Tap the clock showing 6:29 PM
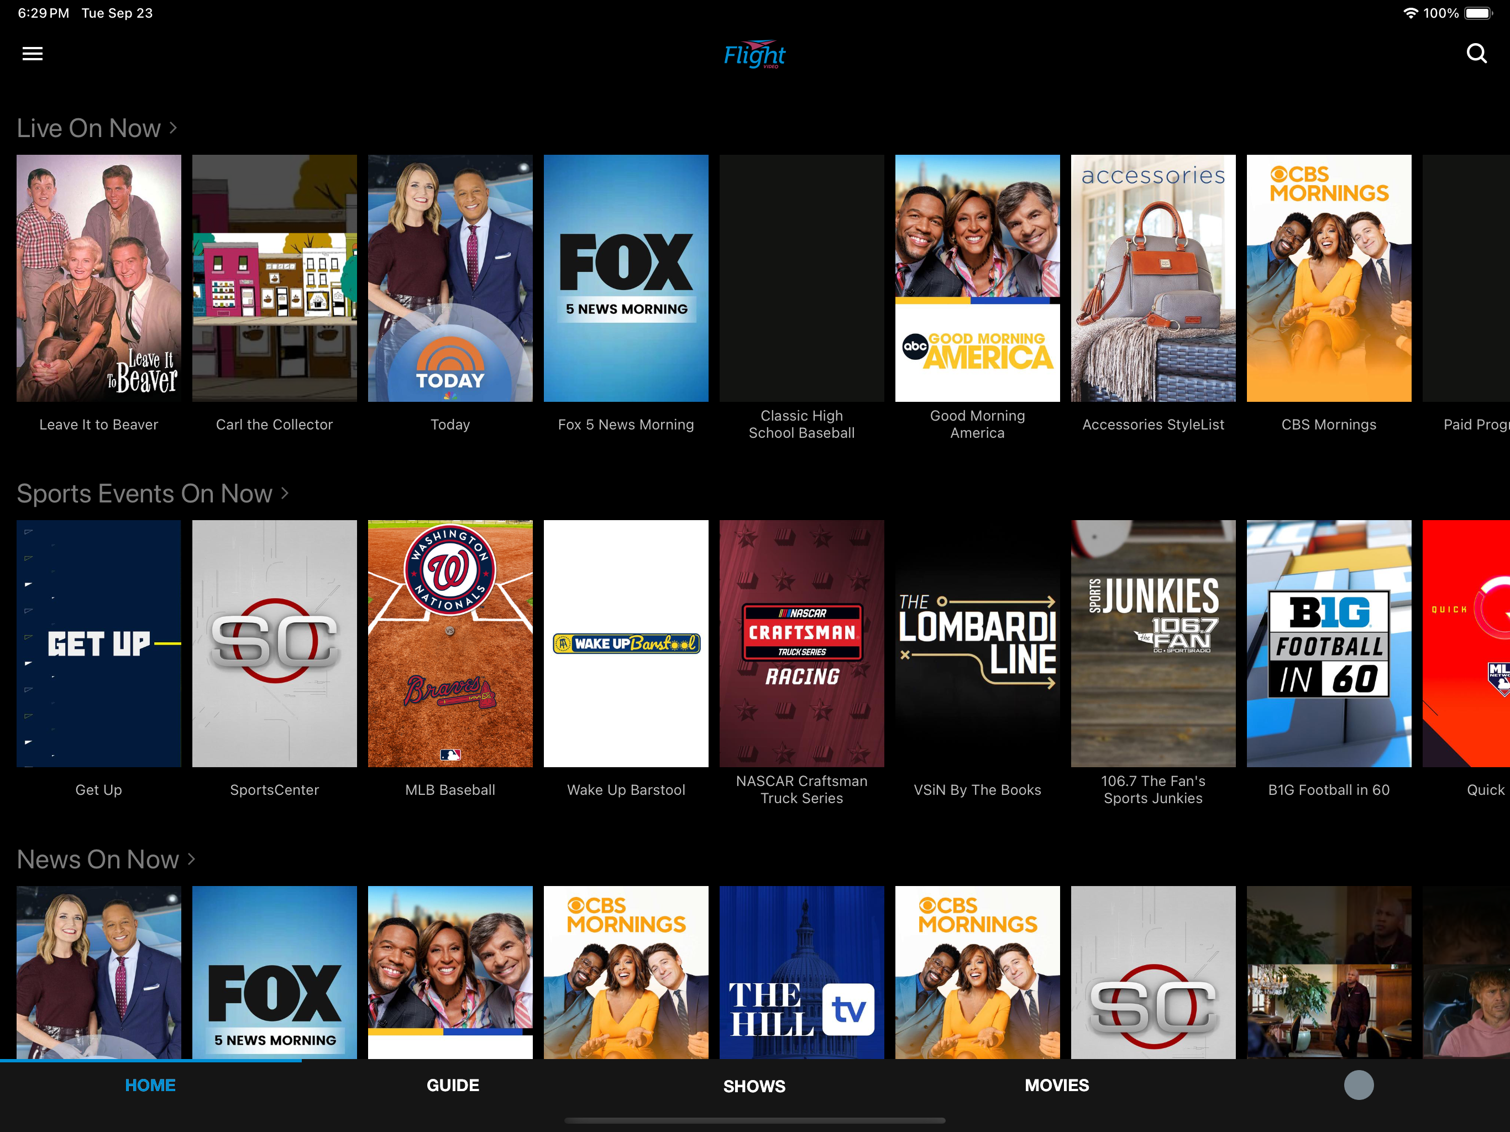This screenshot has height=1132, width=1510. tap(43, 13)
